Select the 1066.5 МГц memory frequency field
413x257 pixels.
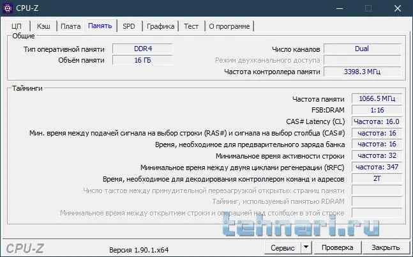[377, 98]
